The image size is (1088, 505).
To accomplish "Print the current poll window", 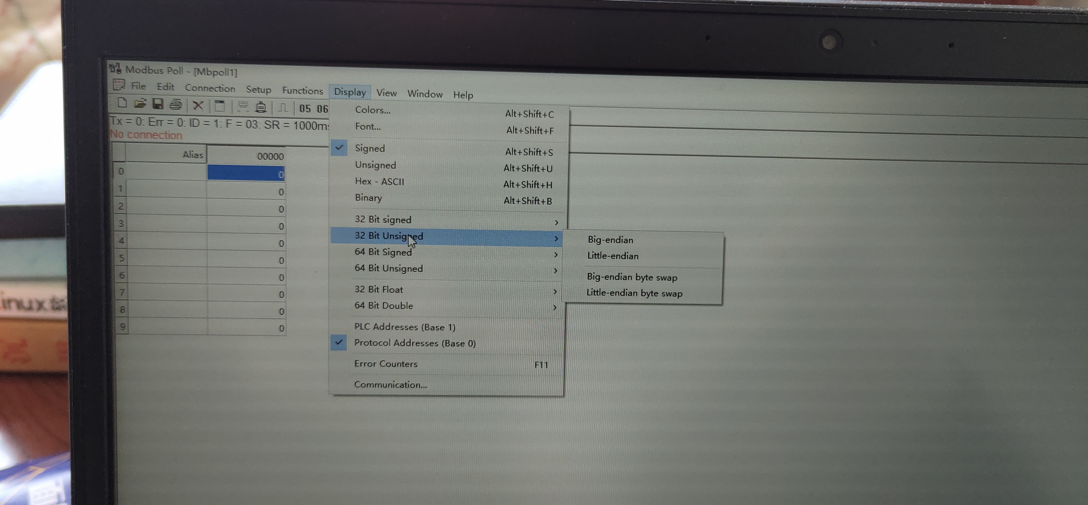I will tap(176, 105).
